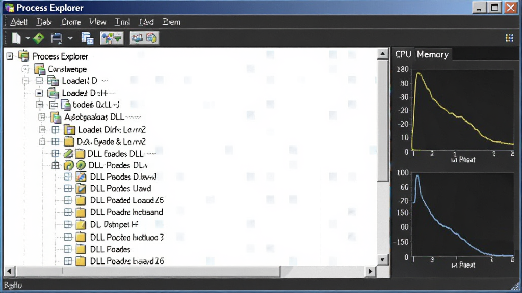The height and width of the screenshot is (293, 522).
Task: Click the green diamond toolbar icon
Action: coord(39,38)
